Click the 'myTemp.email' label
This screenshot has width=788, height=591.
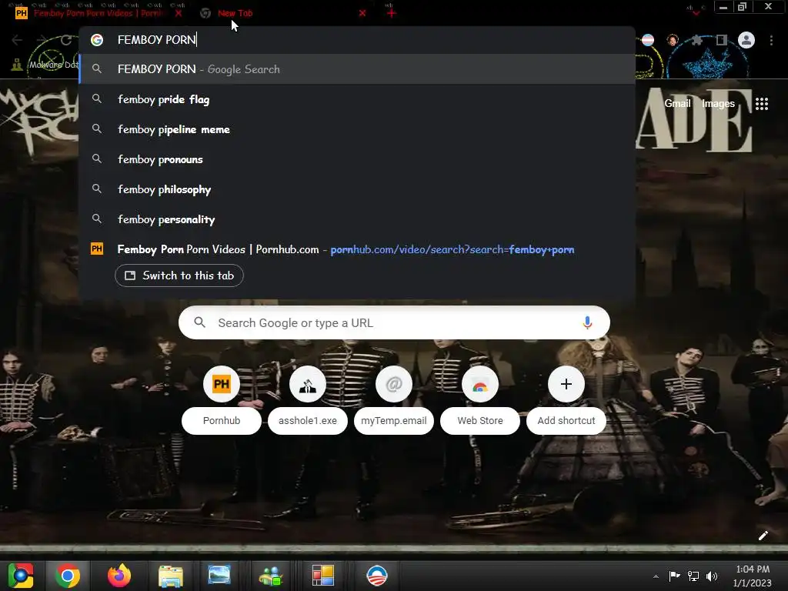393,421
